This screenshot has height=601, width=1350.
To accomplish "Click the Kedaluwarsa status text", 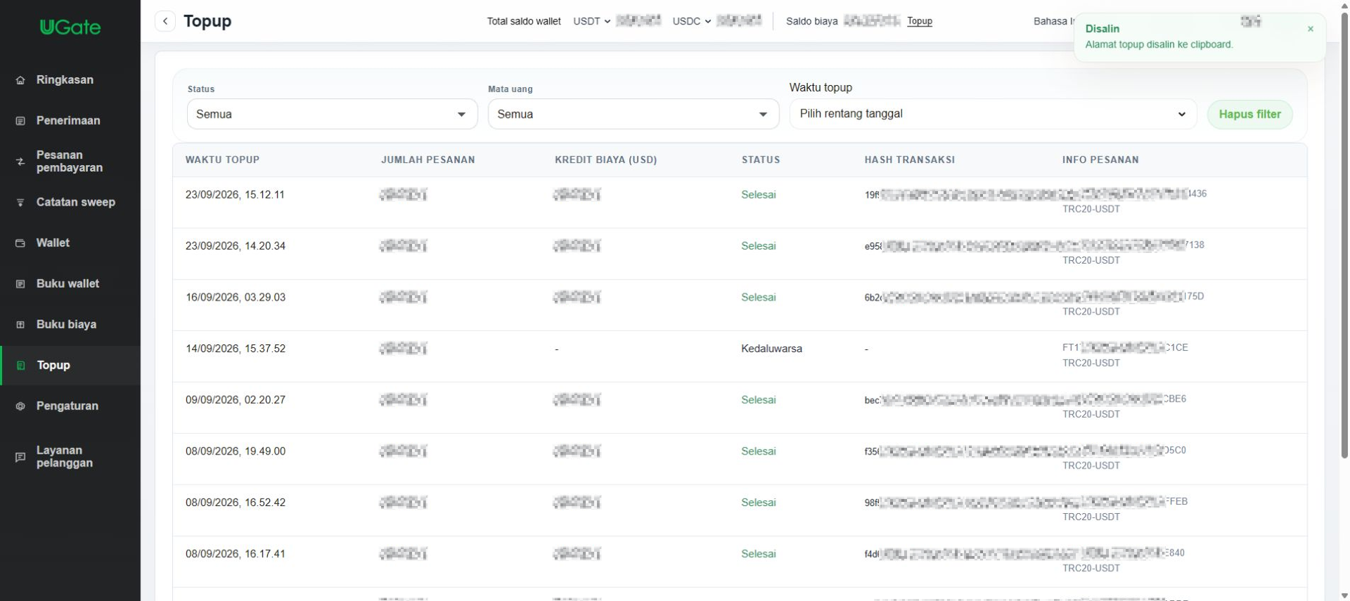I will [x=771, y=349].
